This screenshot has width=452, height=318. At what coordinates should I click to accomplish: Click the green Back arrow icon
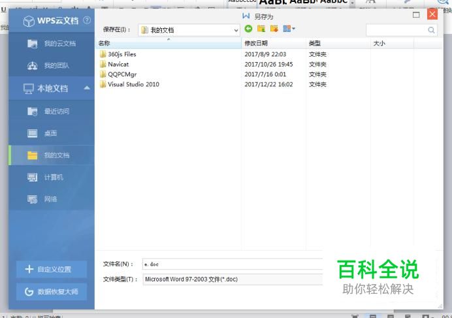click(x=248, y=29)
